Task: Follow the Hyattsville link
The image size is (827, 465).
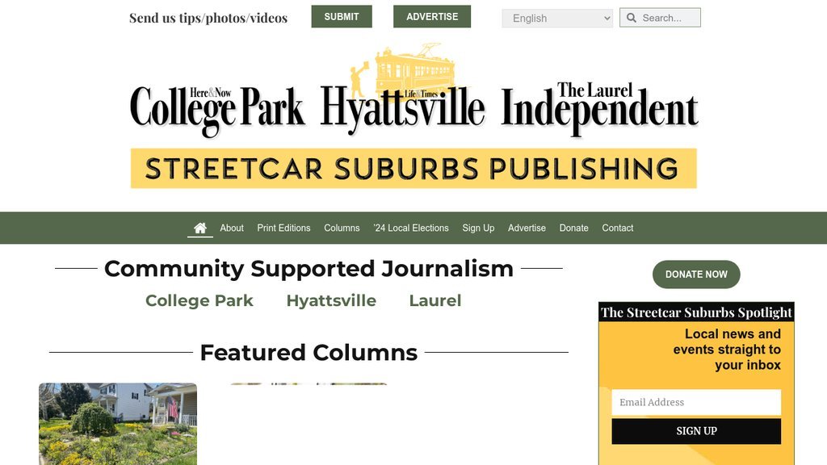Action: (x=331, y=300)
